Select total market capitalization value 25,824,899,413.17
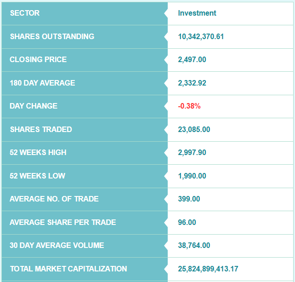The image size is (295, 282). [x=208, y=269]
